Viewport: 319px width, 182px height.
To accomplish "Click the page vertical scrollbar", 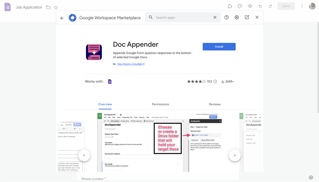I will tap(318, 67).
